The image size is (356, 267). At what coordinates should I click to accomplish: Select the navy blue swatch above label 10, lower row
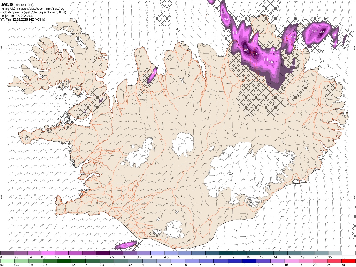pos(249,261)
